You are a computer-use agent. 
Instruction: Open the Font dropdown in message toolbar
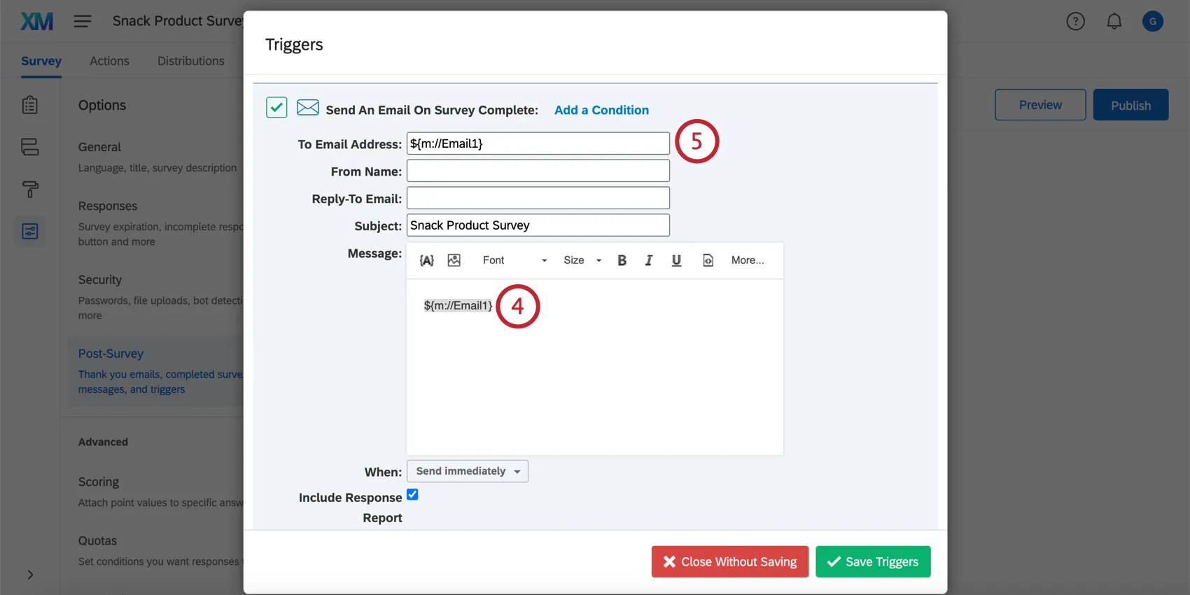pyautogui.click(x=514, y=260)
